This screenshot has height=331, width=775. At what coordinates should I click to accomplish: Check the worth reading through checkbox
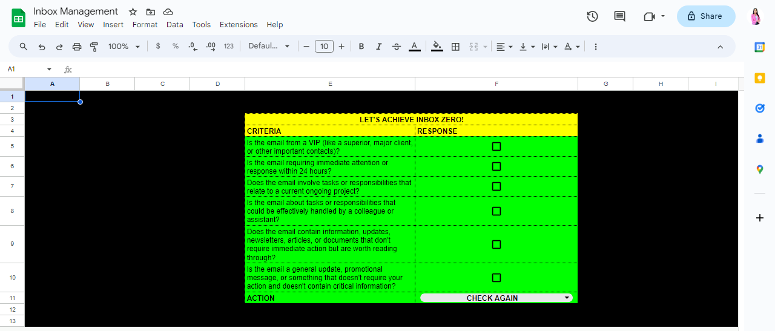tap(496, 244)
